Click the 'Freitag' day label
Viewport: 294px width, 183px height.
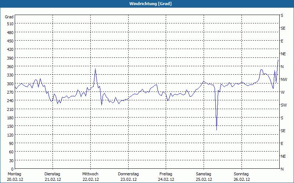(166, 174)
